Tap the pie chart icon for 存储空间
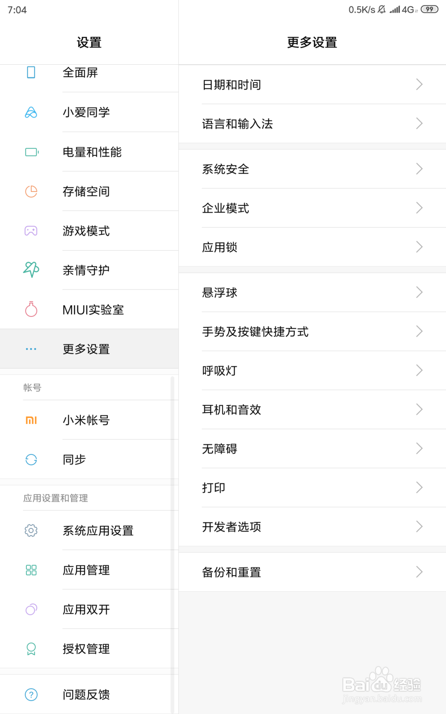The width and height of the screenshot is (446, 714). pos(31,191)
